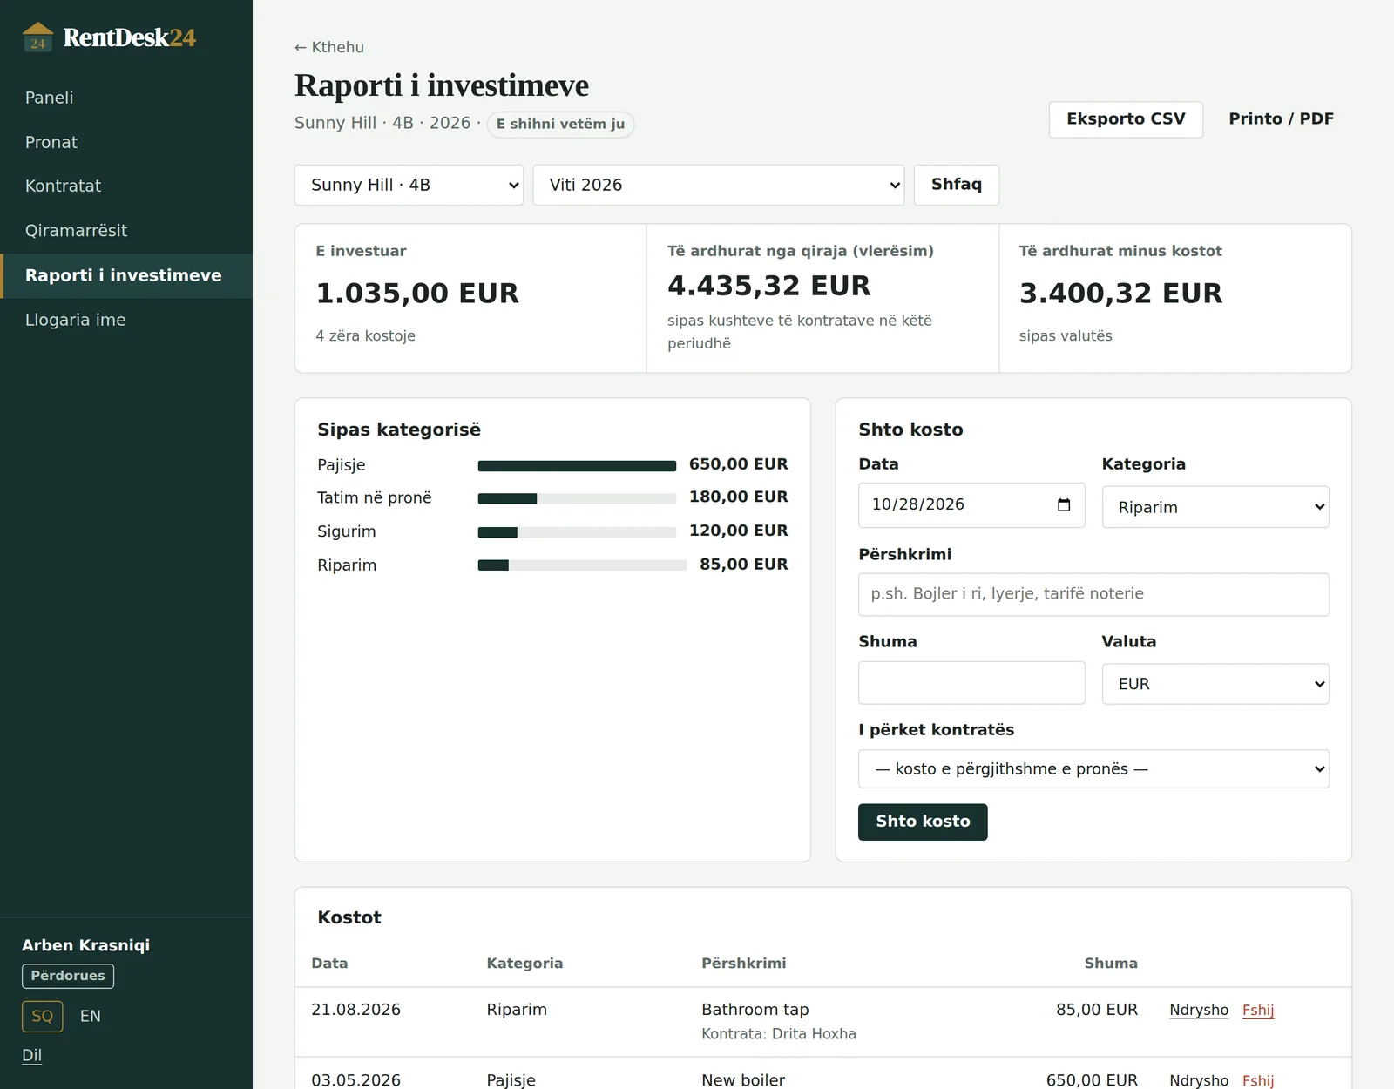Viewport: 1394px width, 1089px height.
Task: Open Paneli in the sidebar
Action: pos(126,98)
